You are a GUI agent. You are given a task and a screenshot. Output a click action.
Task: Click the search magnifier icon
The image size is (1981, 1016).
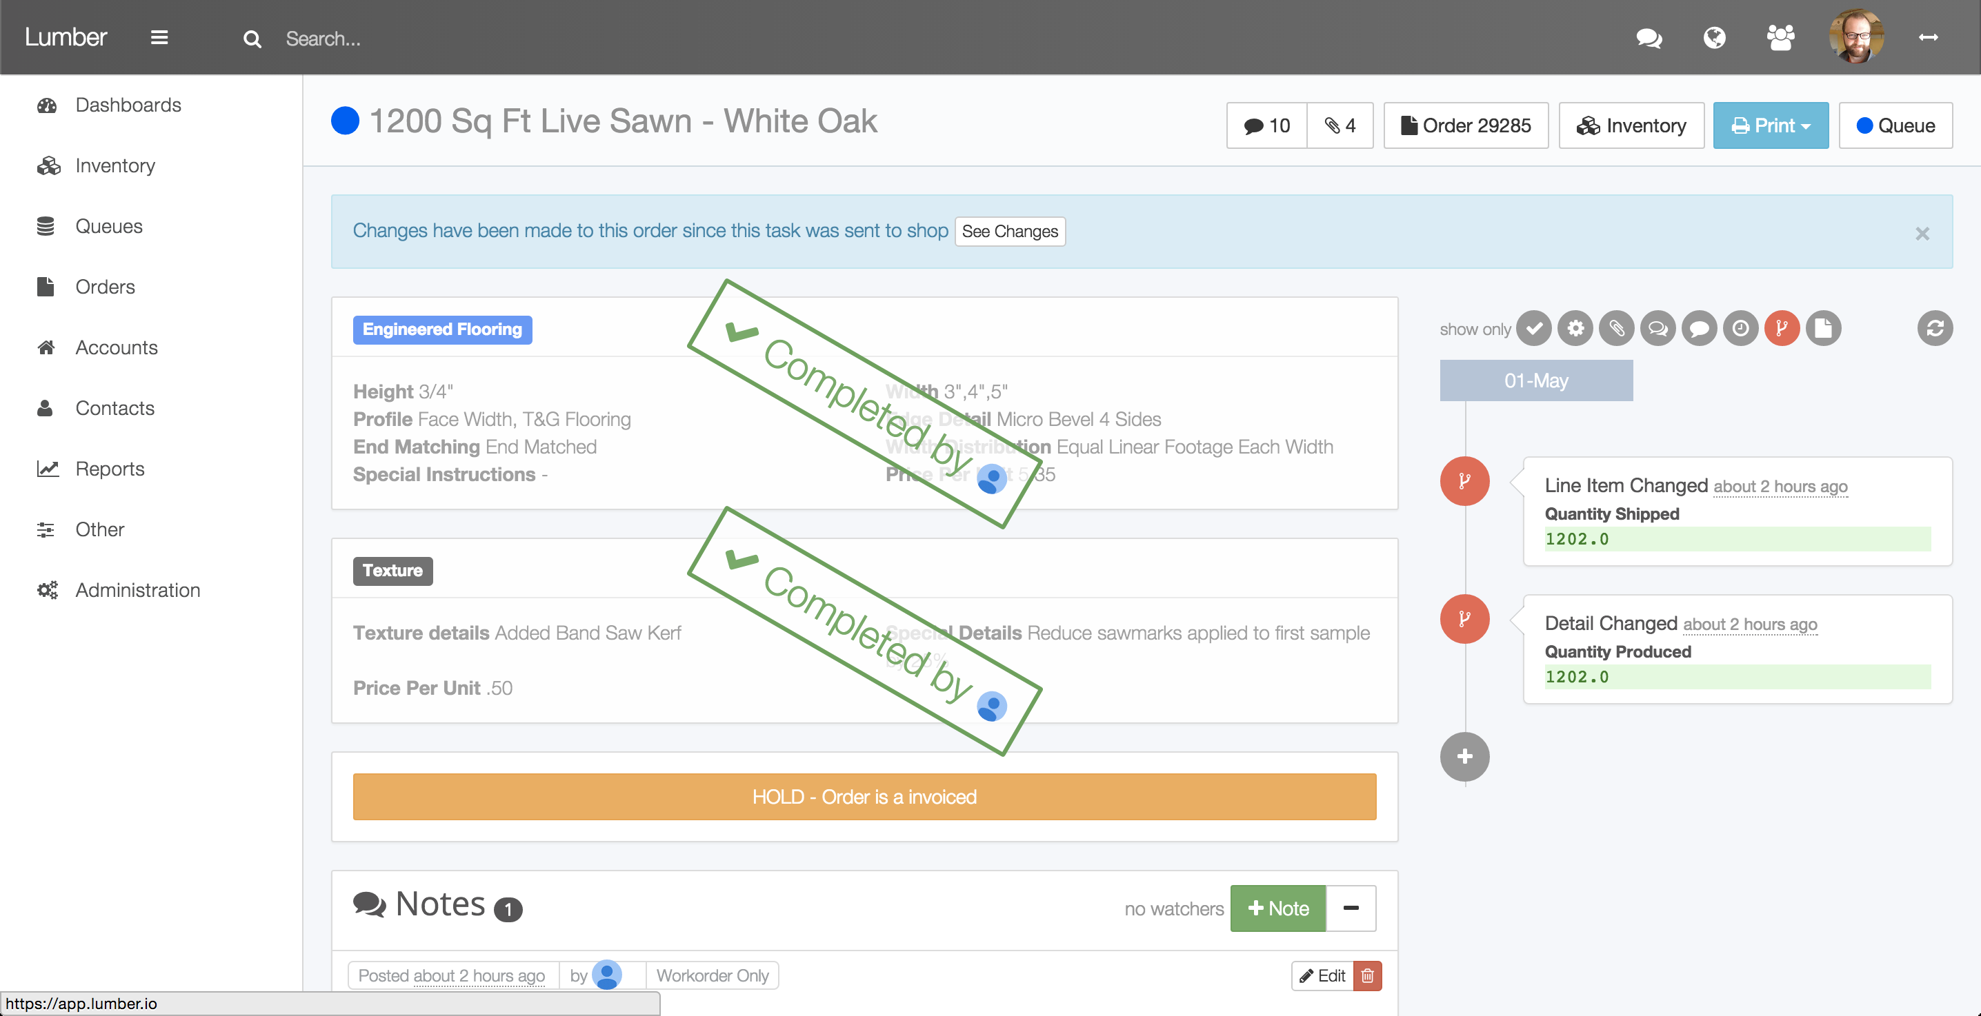tap(252, 39)
